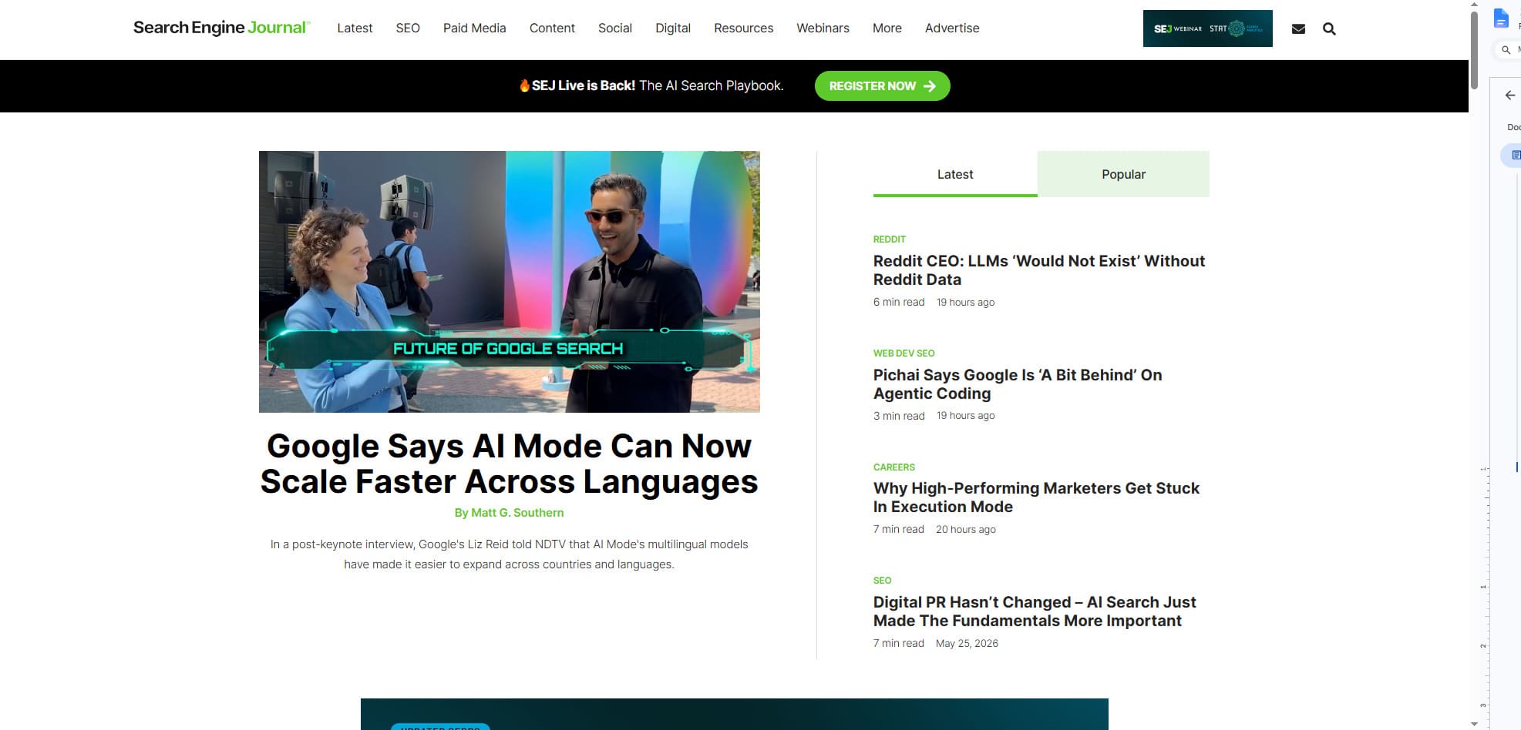
Task: Open the Reddit category label
Action: 890,239
